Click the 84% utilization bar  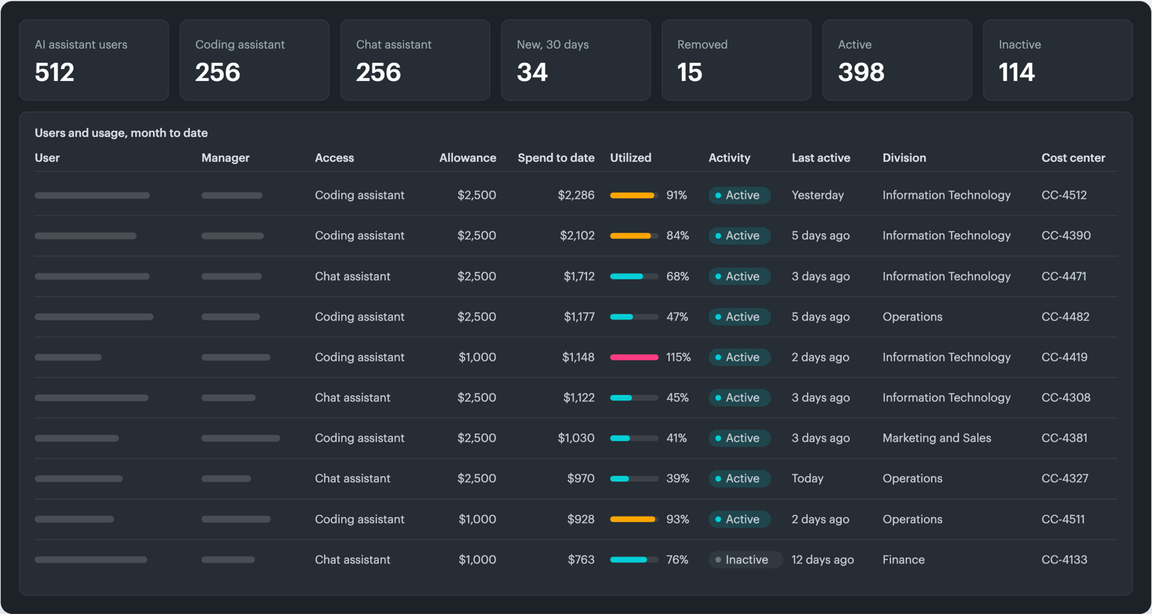coord(634,235)
